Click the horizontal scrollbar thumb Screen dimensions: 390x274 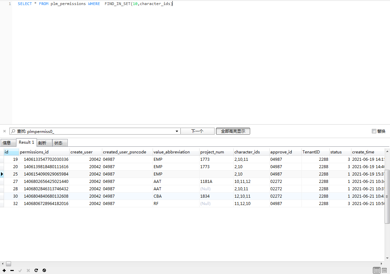click(x=8, y=264)
